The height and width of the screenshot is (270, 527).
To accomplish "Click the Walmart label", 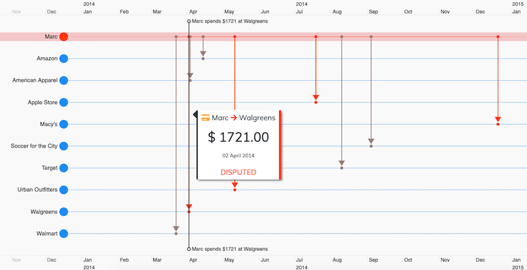I will (47, 233).
